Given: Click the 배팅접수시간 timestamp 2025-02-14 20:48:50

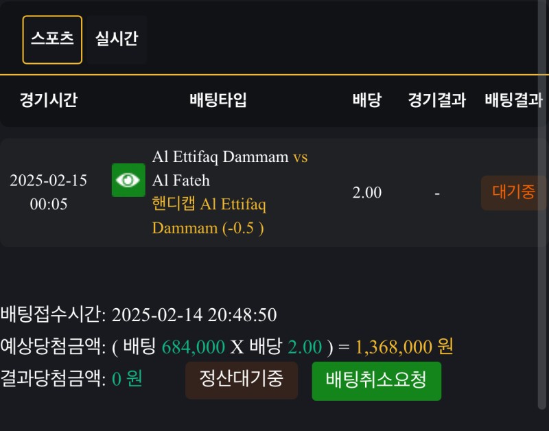Looking at the screenshot, I should point(194,315).
